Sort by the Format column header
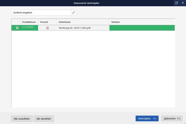 pyautogui.click(x=48, y=22)
